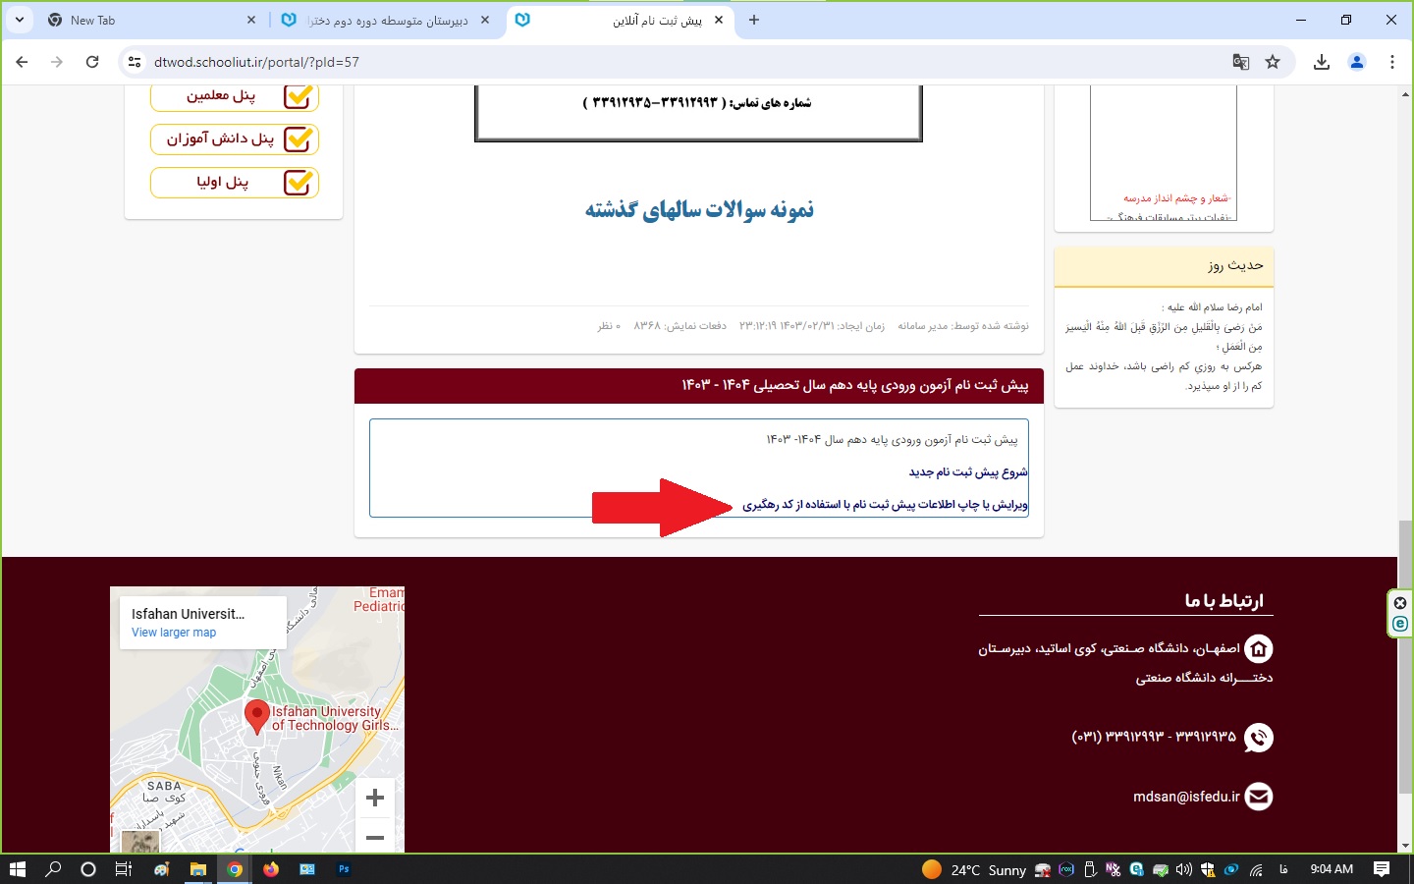The width and height of the screenshot is (1414, 884).
Task: Open Chrome downloads icon
Action: [x=1322, y=62]
